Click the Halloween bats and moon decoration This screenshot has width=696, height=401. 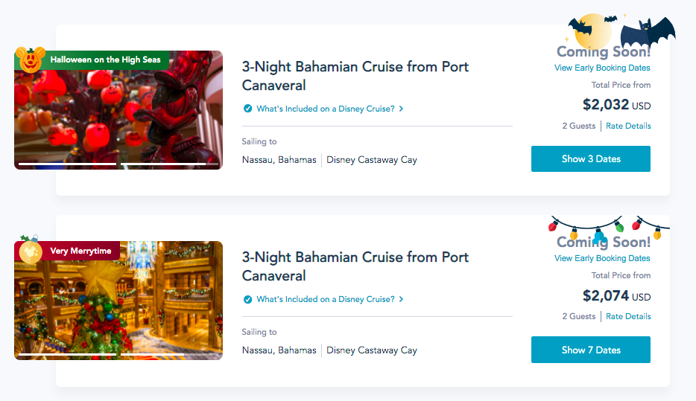coord(620,32)
